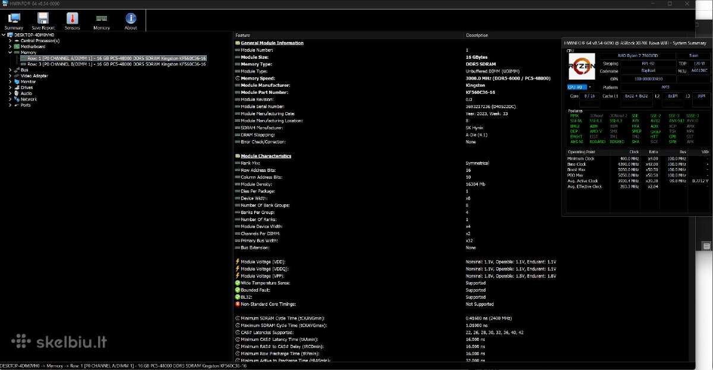This screenshot has width=713, height=370.
Task: Click the Module Characteristics heading
Action: [x=266, y=156]
